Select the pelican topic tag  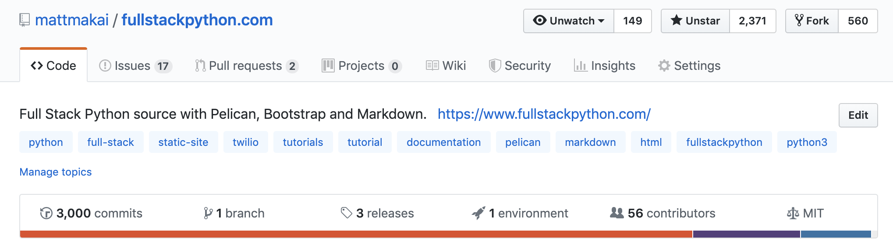click(523, 142)
